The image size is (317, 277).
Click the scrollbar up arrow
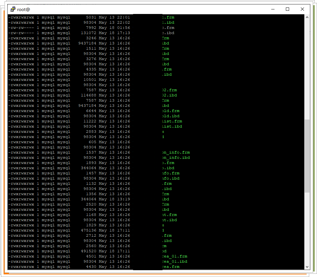click(x=307, y=18)
